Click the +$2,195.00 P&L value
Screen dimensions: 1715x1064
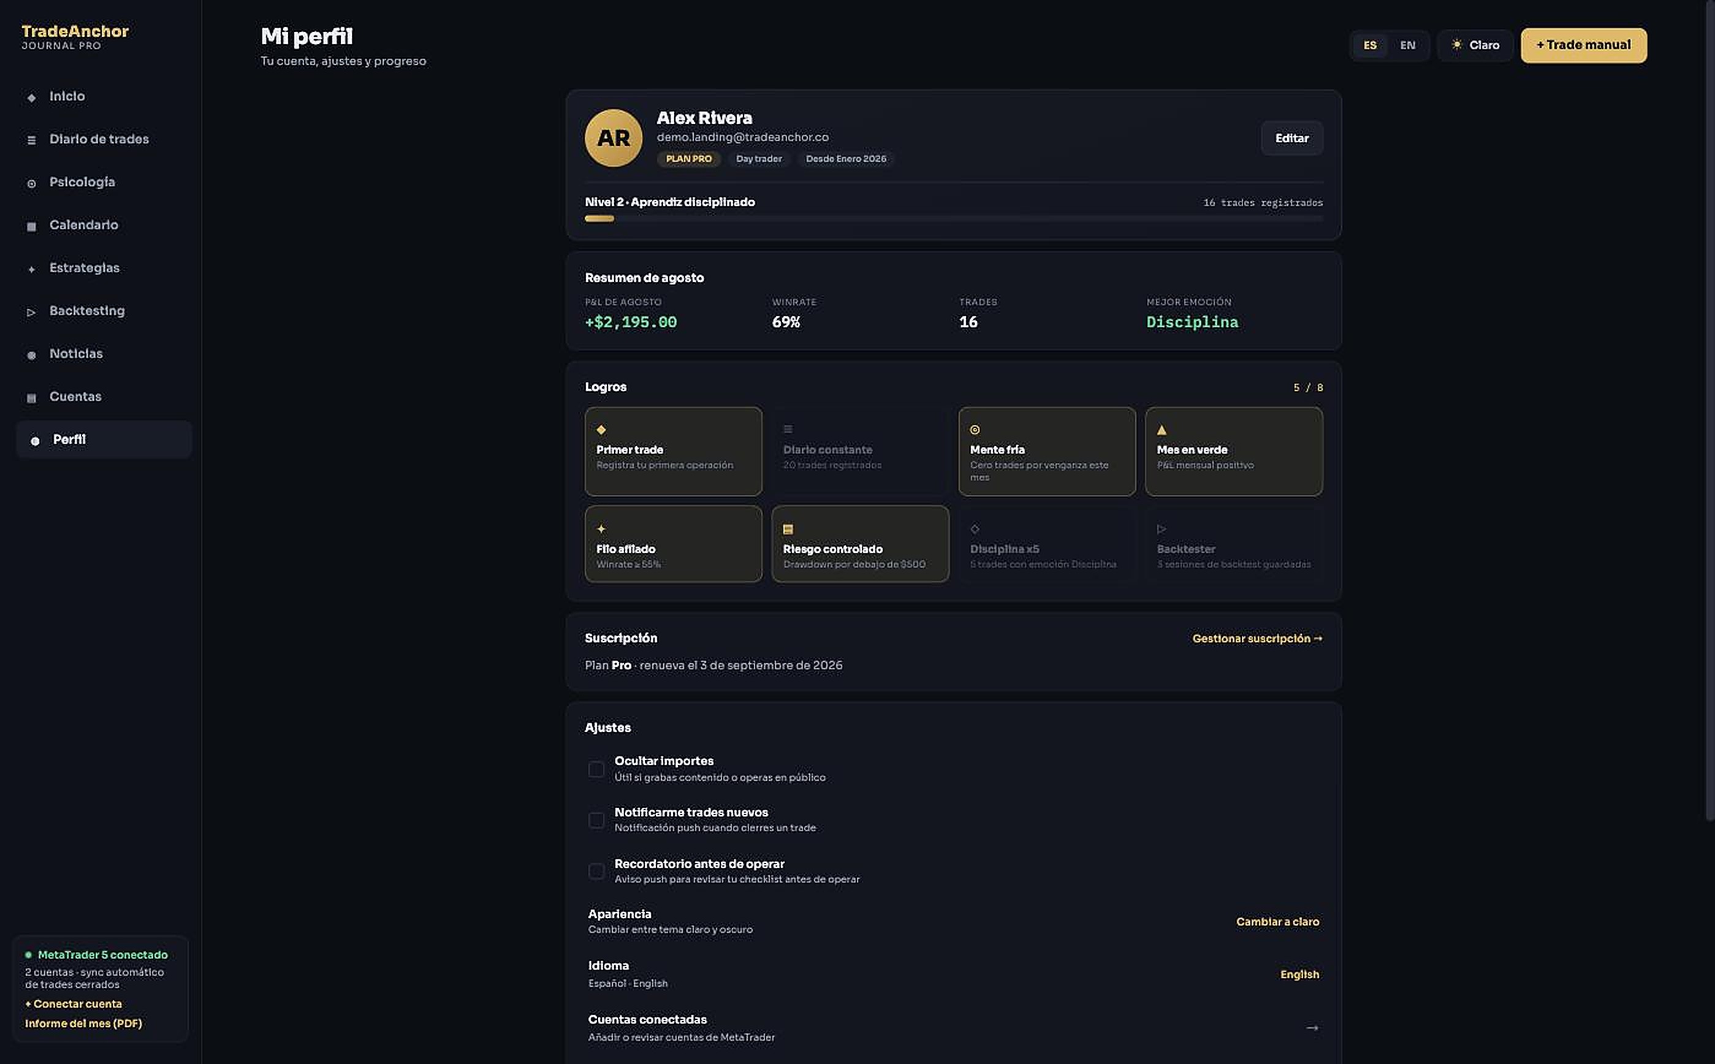tap(631, 322)
